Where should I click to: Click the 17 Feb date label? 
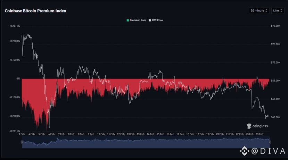180,134
